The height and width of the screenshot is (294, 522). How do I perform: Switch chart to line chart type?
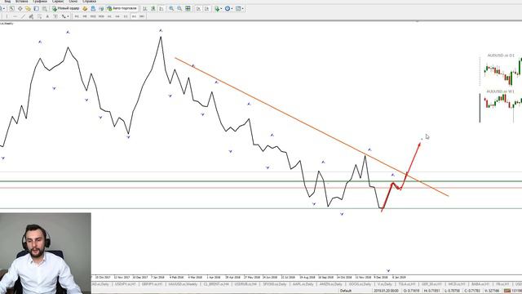click(161, 8)
